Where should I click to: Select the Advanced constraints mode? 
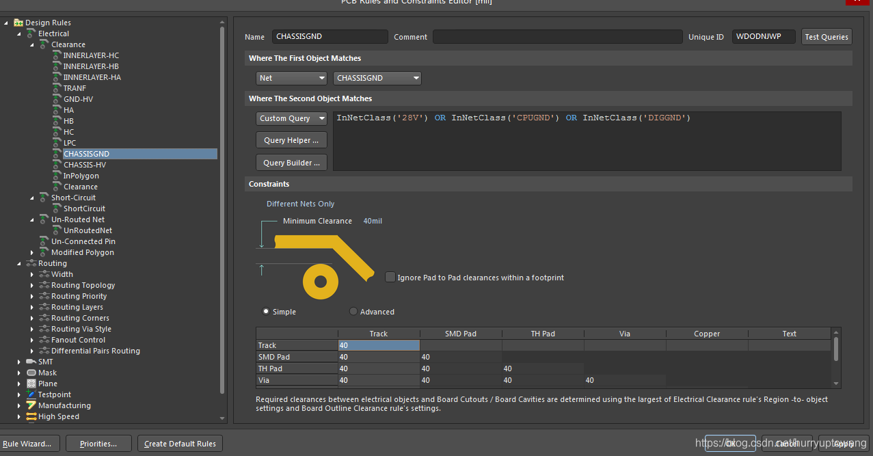click(x=353, y=311)
